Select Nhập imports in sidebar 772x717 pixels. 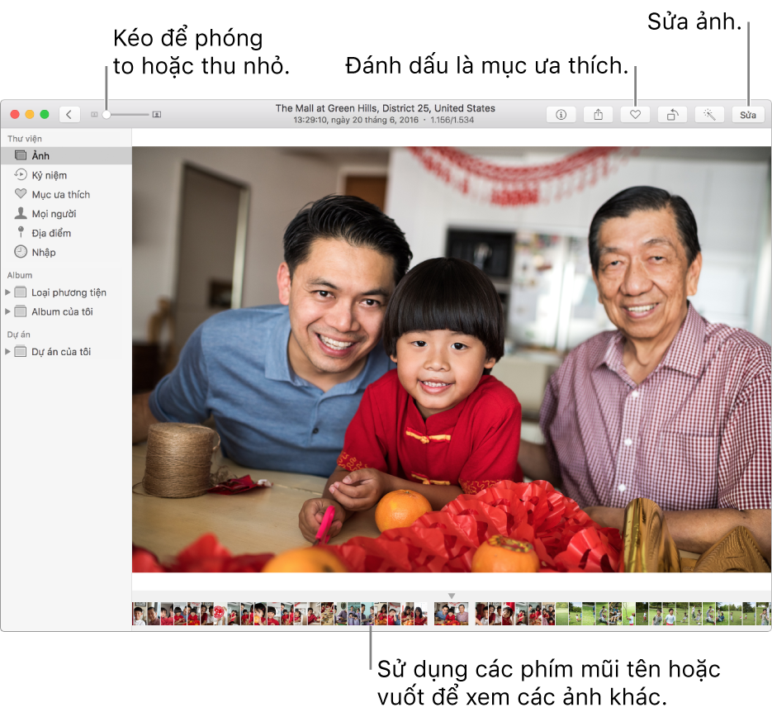pos(44,252)
